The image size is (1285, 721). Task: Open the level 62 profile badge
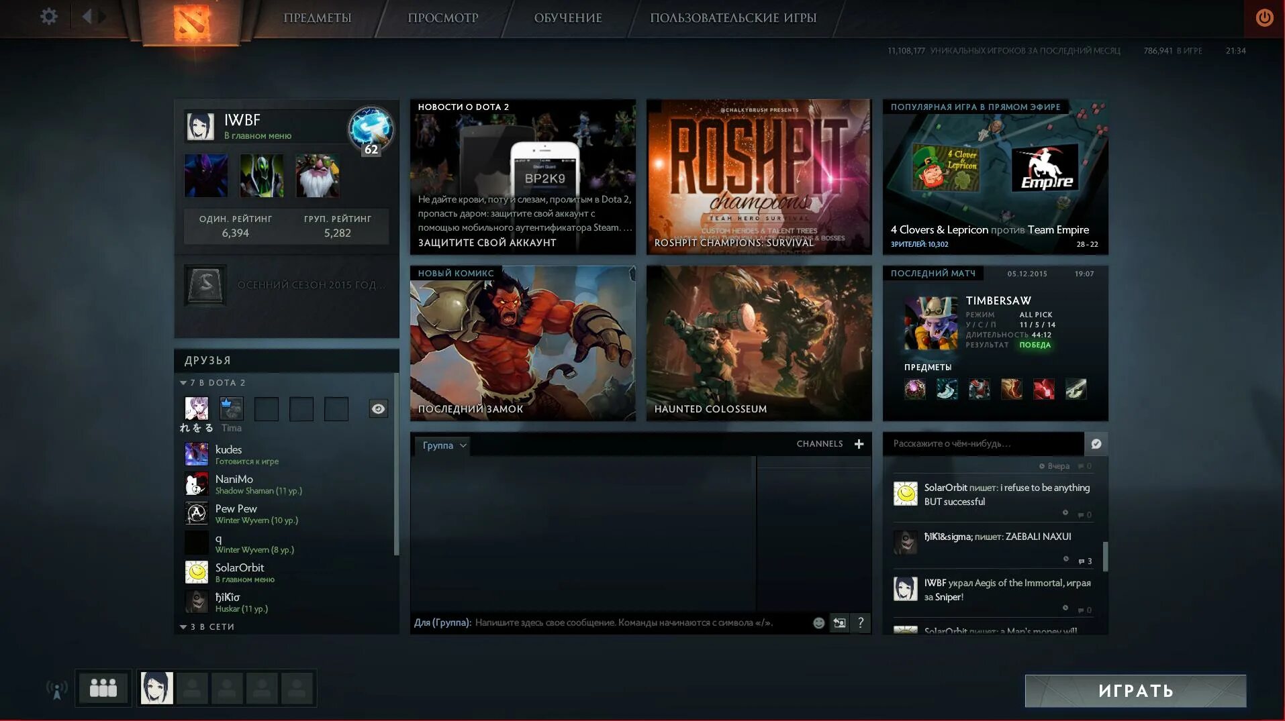pyautogui.click(x=370, y=130)
